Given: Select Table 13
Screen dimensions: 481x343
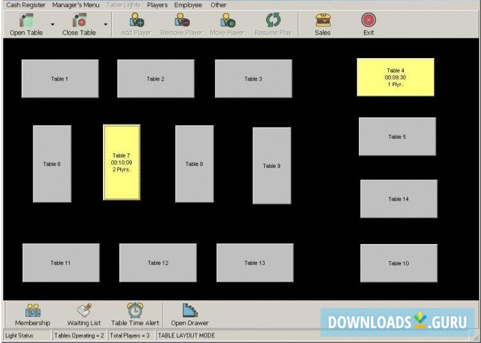Looking at the screenshot, I should [255, 263].
